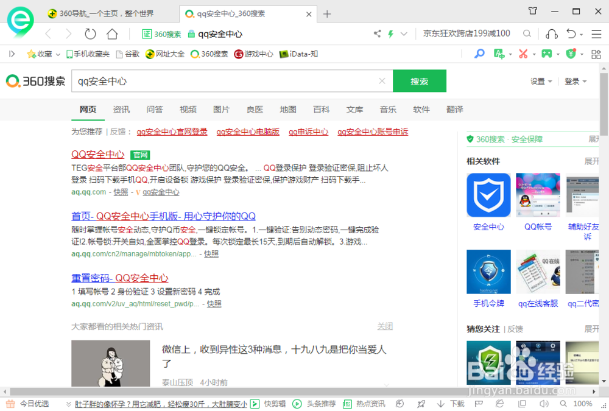Expand 猜您关注 with 展开

coord(591,329)
